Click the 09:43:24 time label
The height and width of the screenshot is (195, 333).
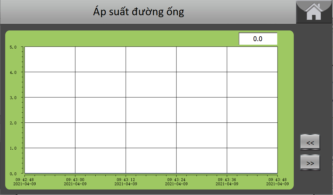(176, 180)
